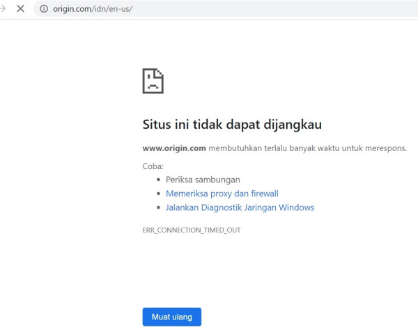Stop loading with the X button
Screen dimensions: 418x332
[x=20, y=8]
